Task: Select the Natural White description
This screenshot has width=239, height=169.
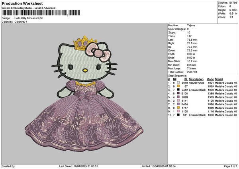Action: 196,83
